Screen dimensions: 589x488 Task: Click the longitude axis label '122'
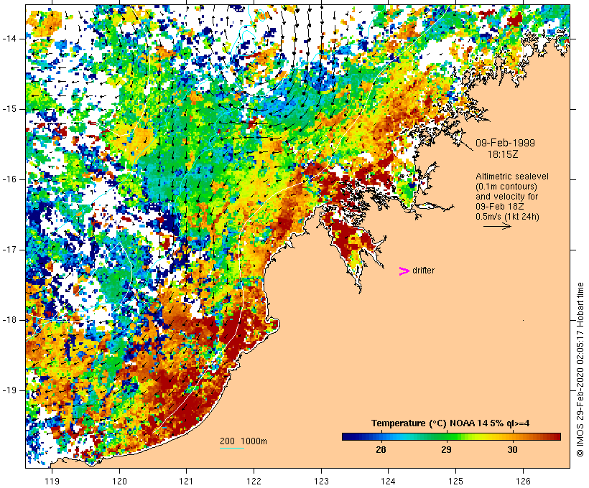254,481
